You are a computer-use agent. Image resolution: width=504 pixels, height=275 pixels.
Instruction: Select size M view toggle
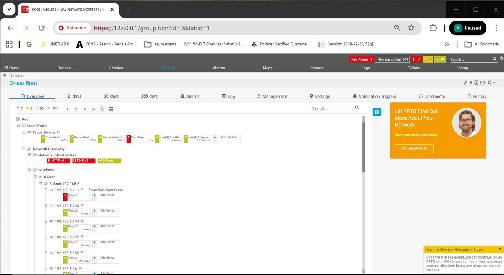coord(76,108)
